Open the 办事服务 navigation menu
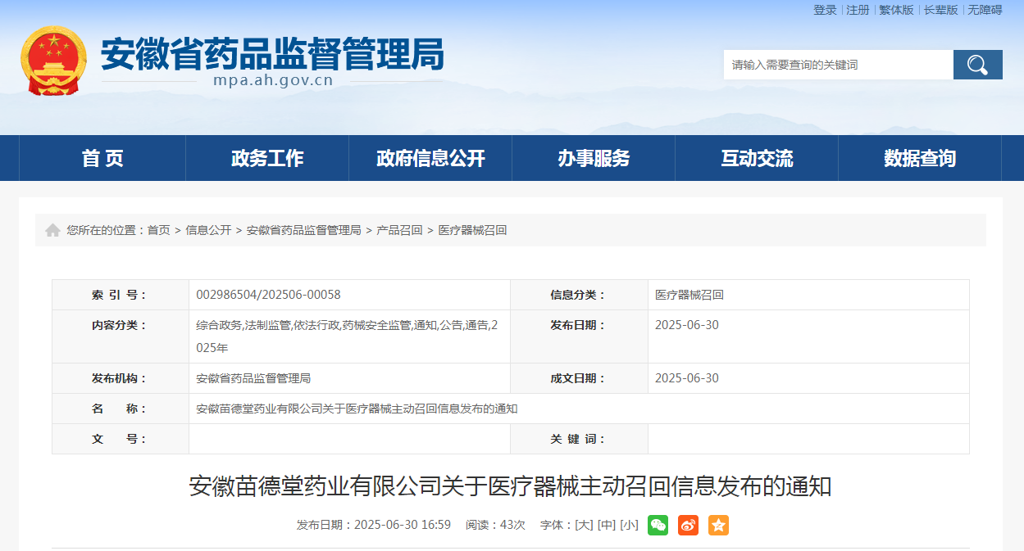The height and width of the screenshot is (551, 1024). coord(594,158)
